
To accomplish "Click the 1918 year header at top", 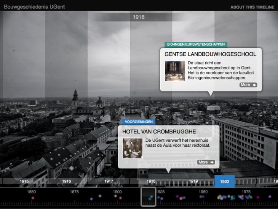I will tap(139, 17).
